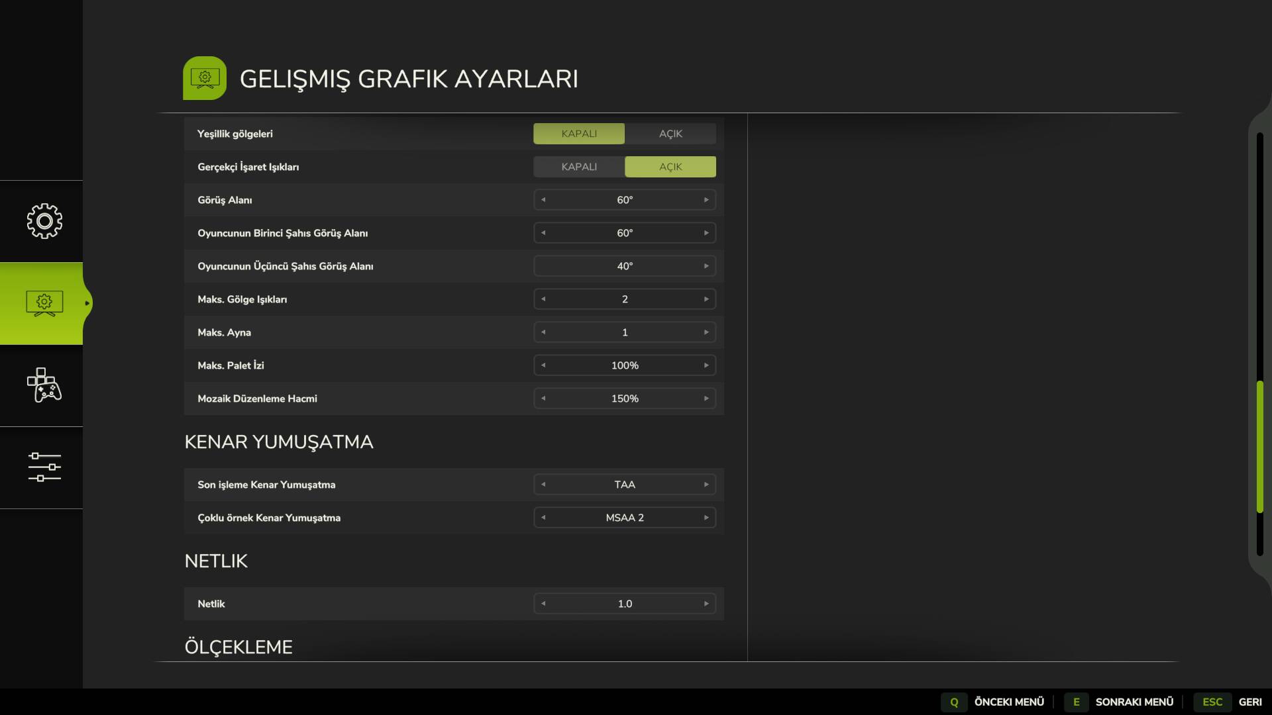Select the display settings monitor sidebar icon
Image resolution: width=1272 pixels, height=715 pixels.
pyautogui.click(x=44, y=303)
